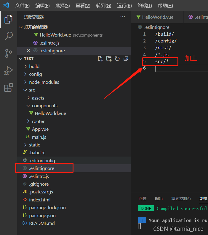Screen dimensions: 208x235
Task: Place cursor on line 1 /build/
Action: tap(164, 34)
